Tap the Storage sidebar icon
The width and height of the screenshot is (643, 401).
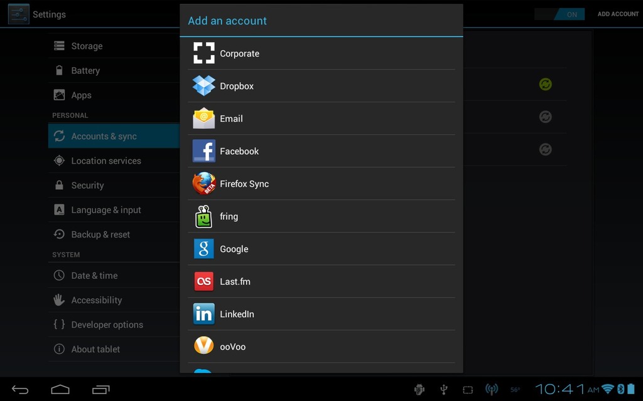pyautogui.click(x=59, y=45)
